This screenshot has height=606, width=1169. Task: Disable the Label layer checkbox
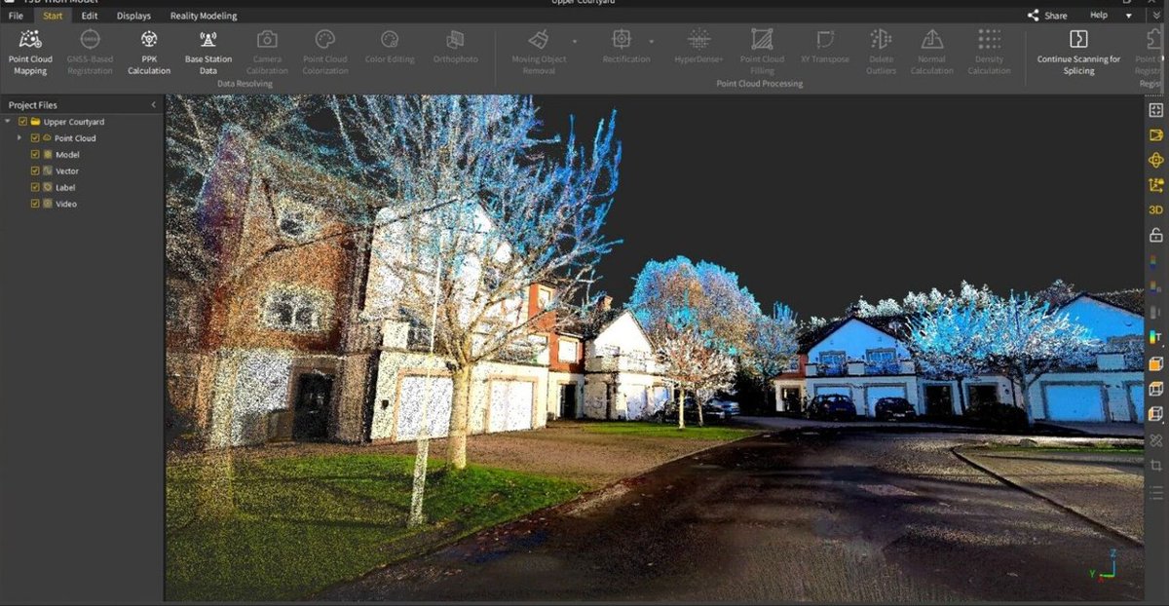tap(35, 187)
